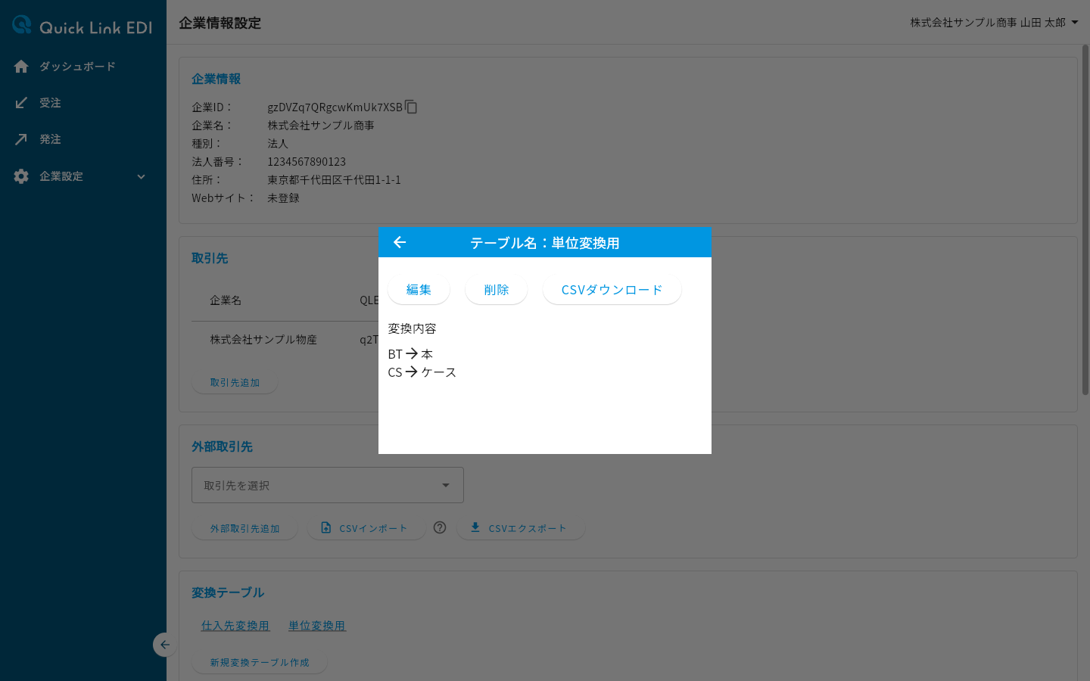Go back using the dialog arrow
Viewport: 1090px width, 681px height.
click(400, 242)
